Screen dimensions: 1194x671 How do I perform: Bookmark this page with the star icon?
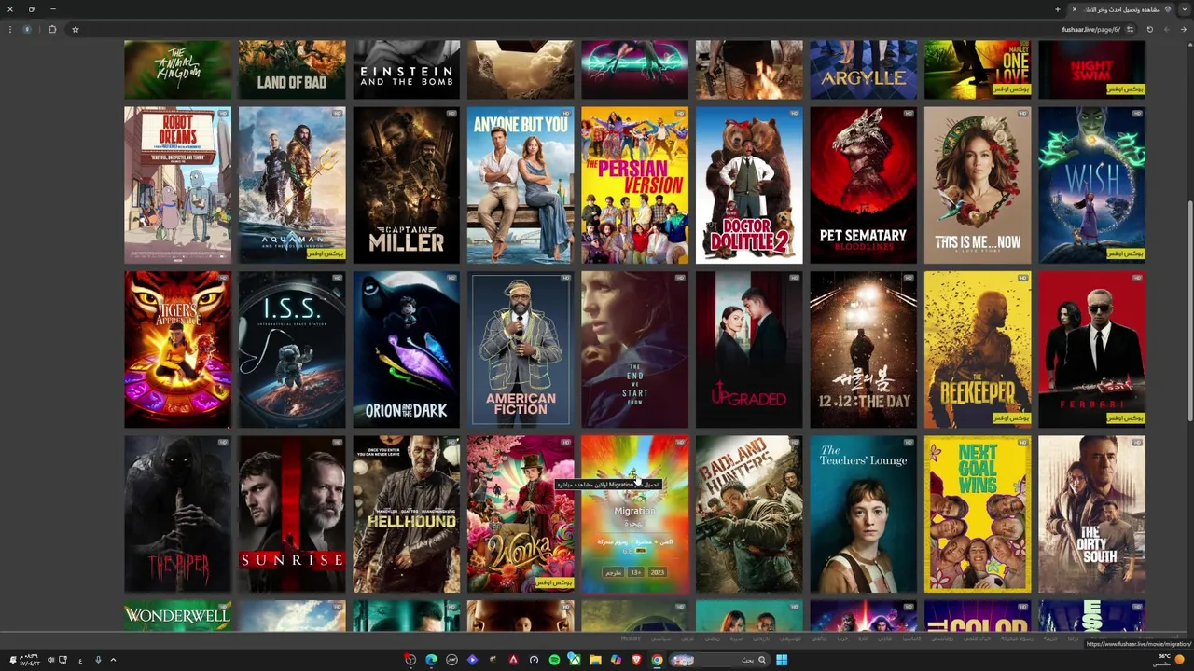[76, 29]
